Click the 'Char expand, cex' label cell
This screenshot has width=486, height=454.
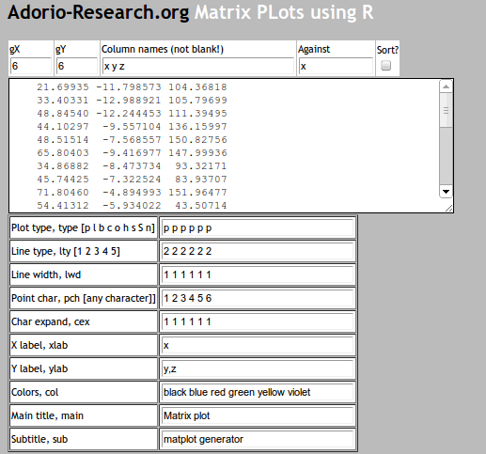click(84, 321)
